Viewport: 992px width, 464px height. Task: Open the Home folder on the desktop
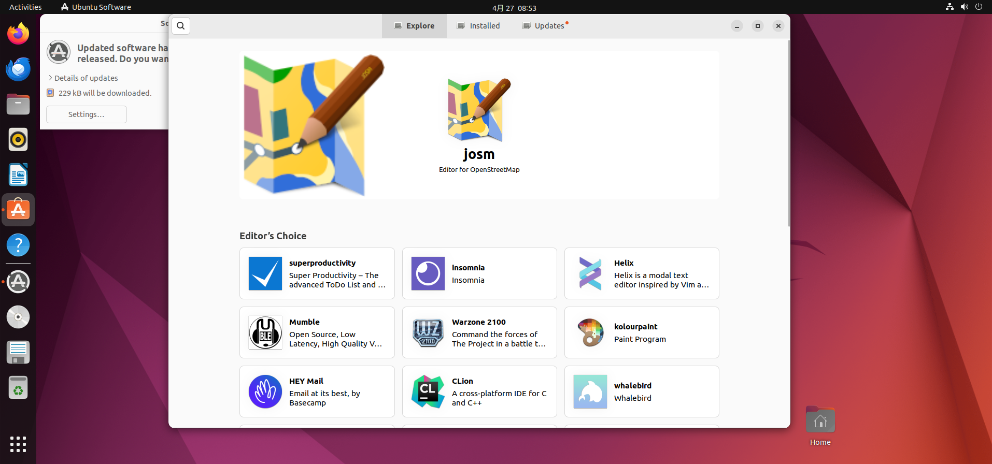pyautogui.click(x=820, y=426)
